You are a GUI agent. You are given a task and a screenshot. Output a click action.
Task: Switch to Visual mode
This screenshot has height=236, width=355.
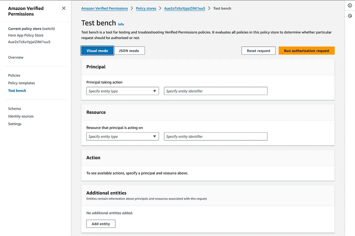coord(97,51)
